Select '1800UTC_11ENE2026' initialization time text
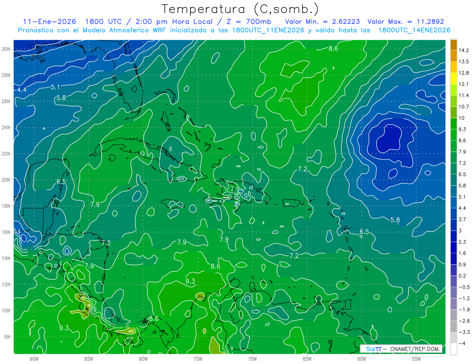 click(268, 30)
